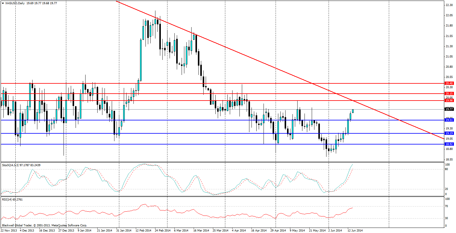Click the 9 May 2014 date label
This screenshot has height=233, width=456.
297,231
